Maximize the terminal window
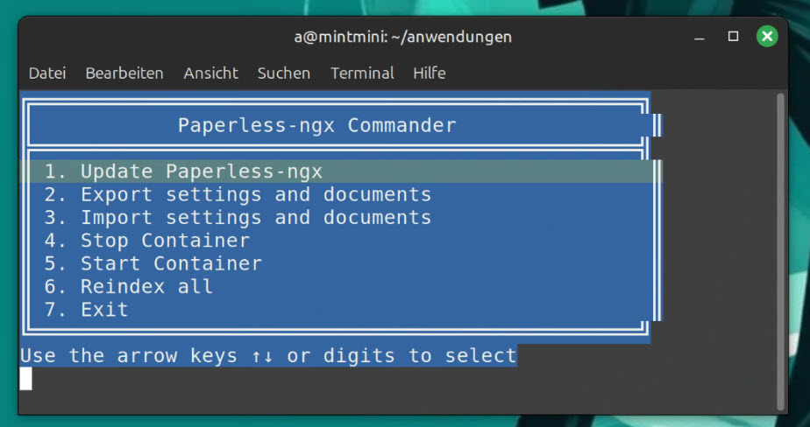The width and height of the screenshot is (810, 427). point(734,37)
